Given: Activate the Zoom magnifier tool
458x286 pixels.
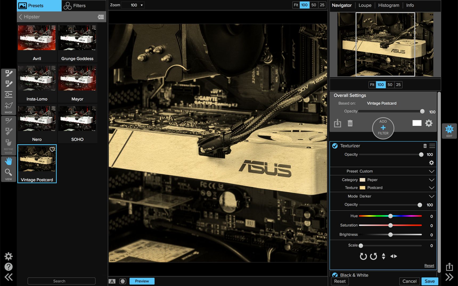Looking at the screenshot, I should coord(9,172).
